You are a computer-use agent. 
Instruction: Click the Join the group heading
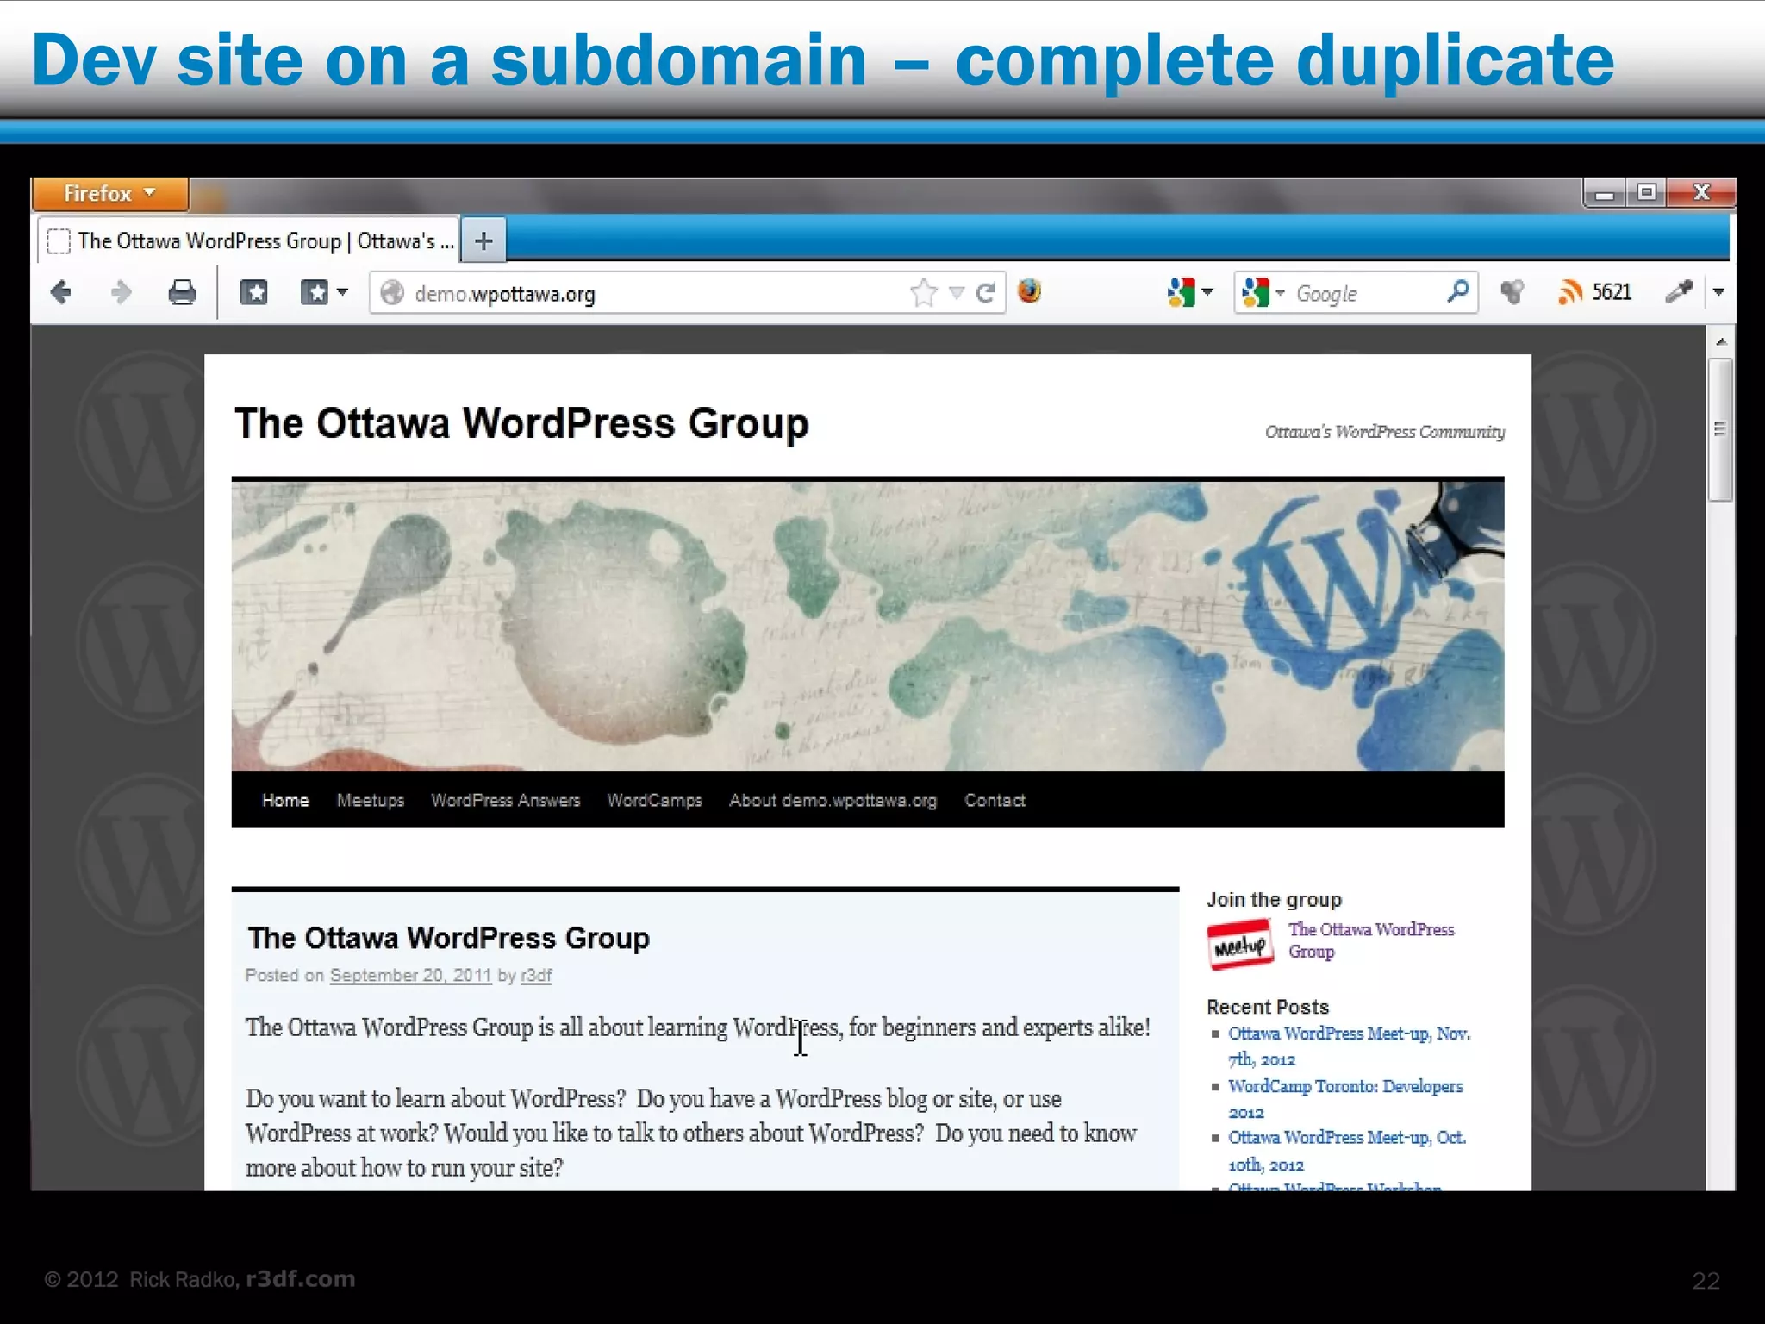[x=1274, y=899]
